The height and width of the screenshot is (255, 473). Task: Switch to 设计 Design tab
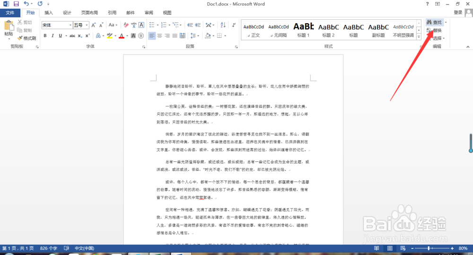67,13
